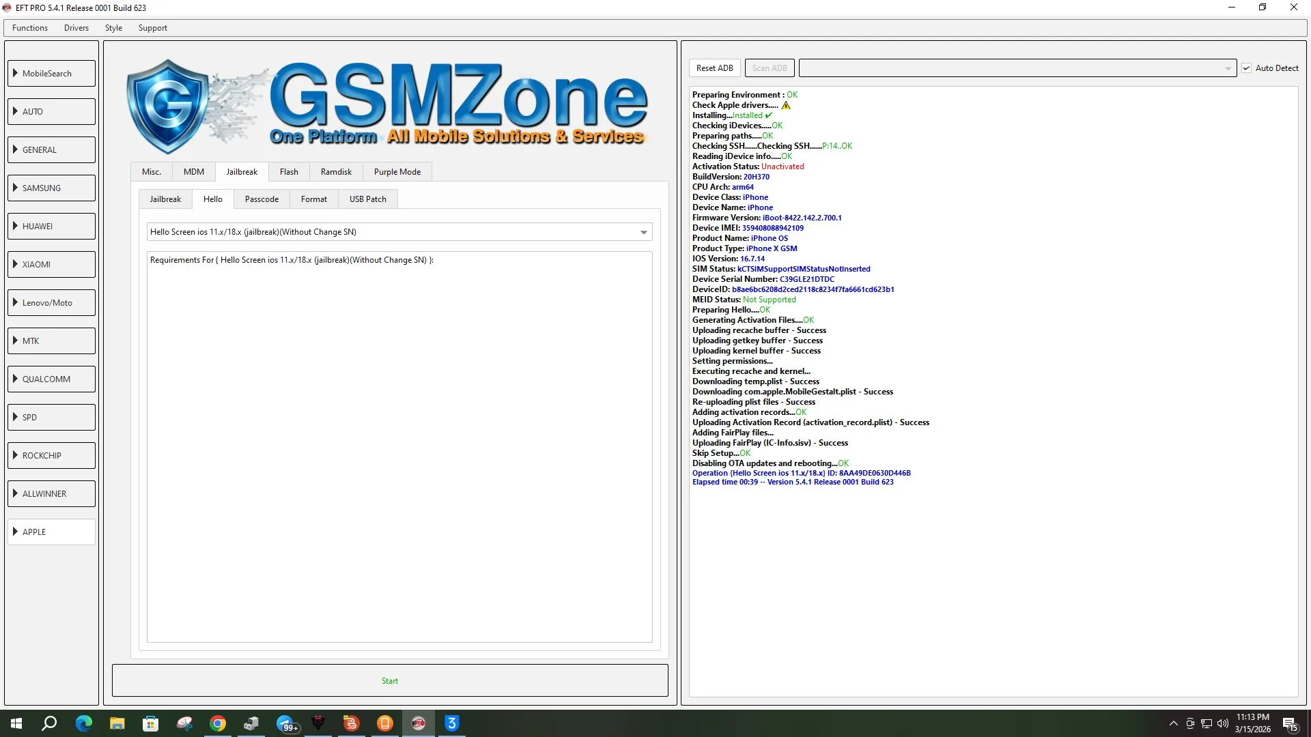Screen dimensions: 1311x737
Task: Switch to the Ramdisk tab
Action: (336, 172)
